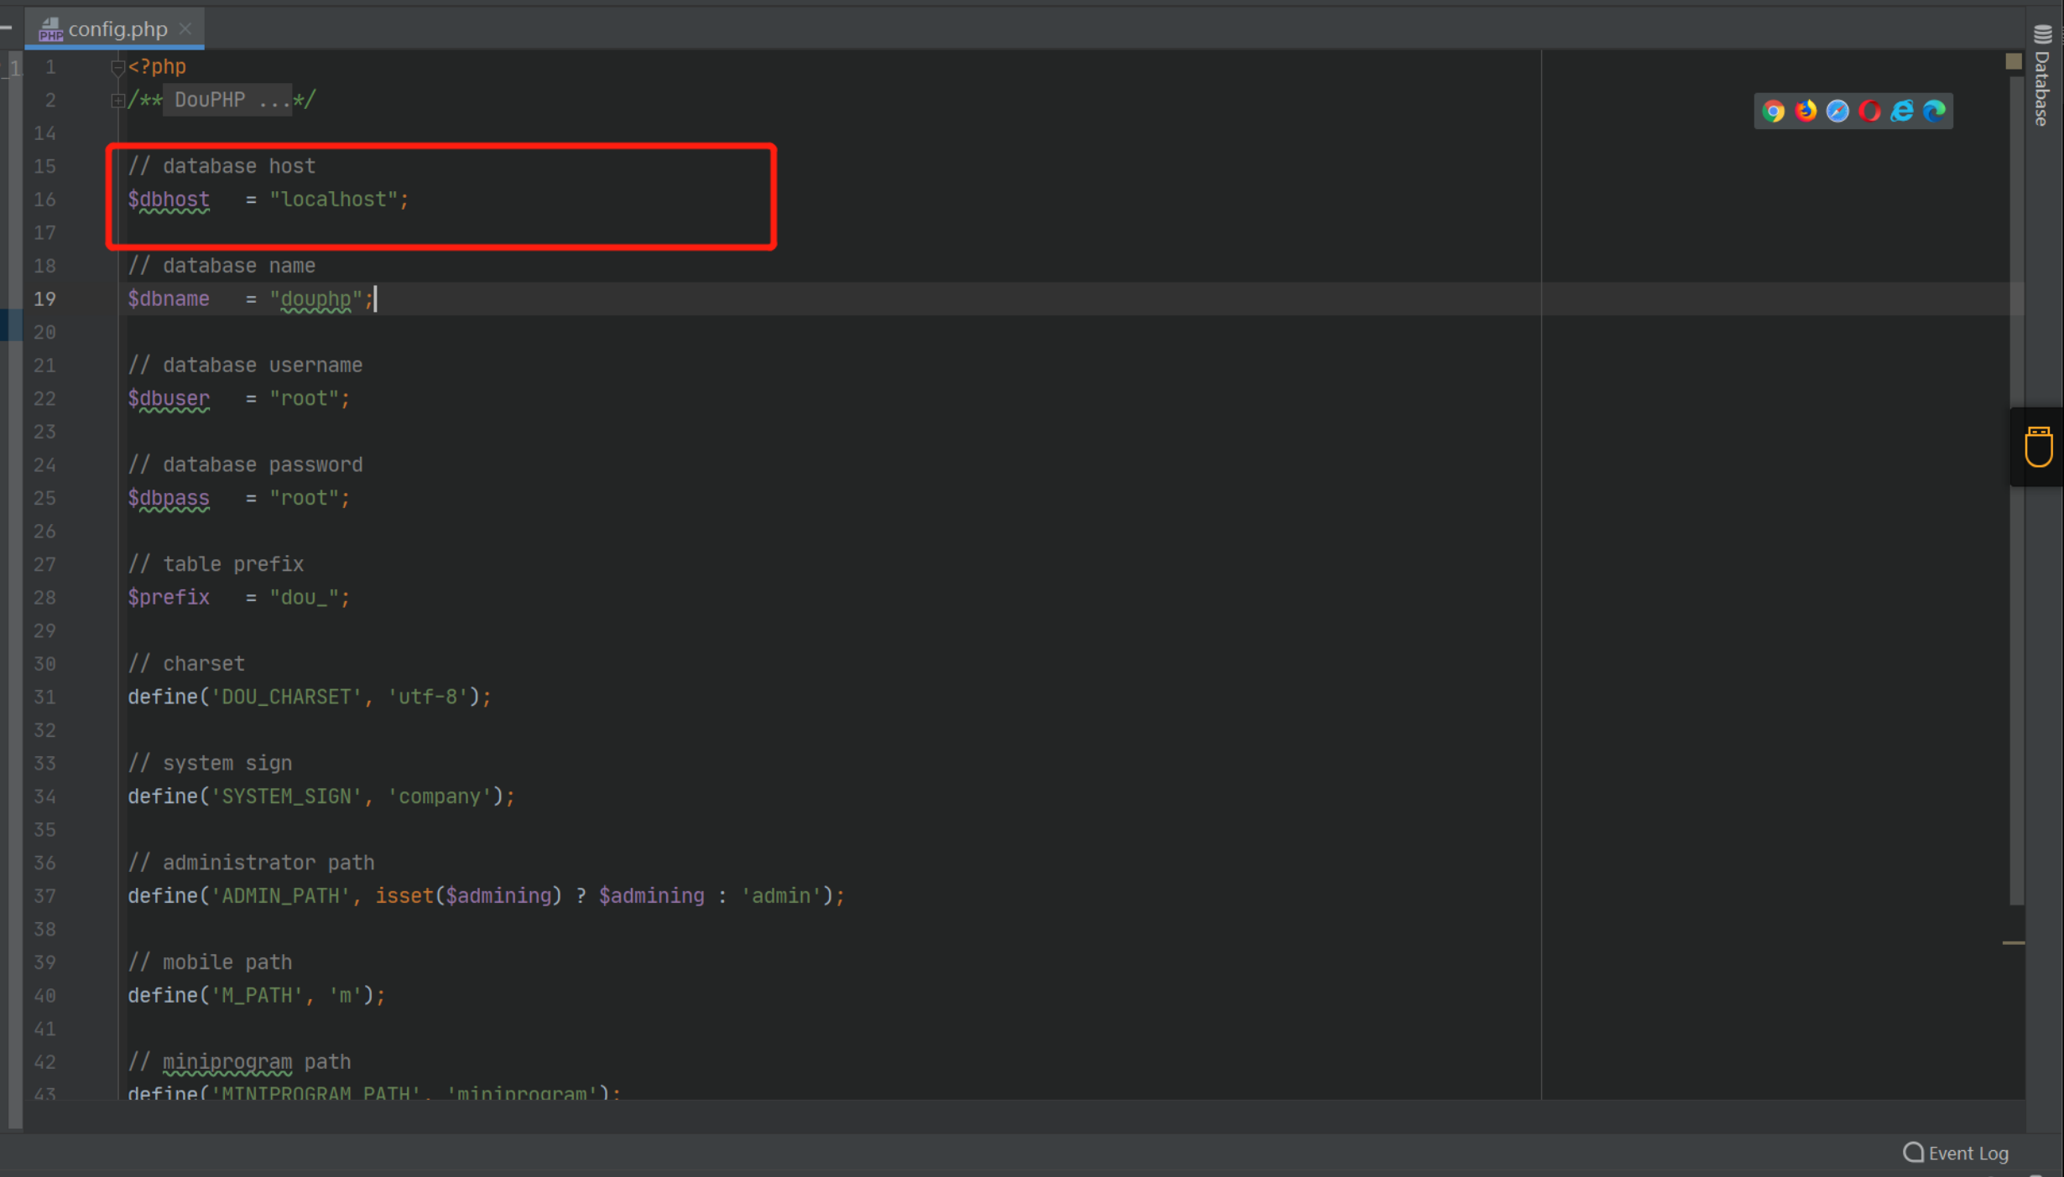This screenshot has height=1177, width=2064.
Task: Open the Event Log
Action: pos(1956,1153)
